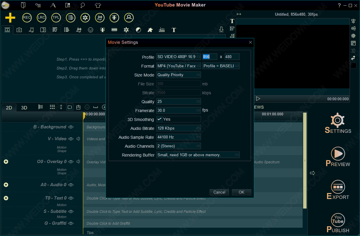The image size is (360, 236).
Task: Open the smiley emoji tab
Action: [x=91, y=30]
